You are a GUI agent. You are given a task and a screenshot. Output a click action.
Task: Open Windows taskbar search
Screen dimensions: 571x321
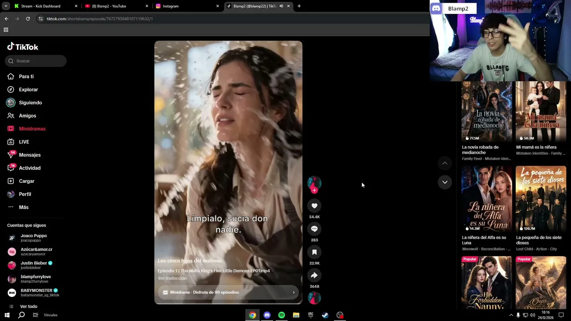pyautogui.click(x=21, y=315)
